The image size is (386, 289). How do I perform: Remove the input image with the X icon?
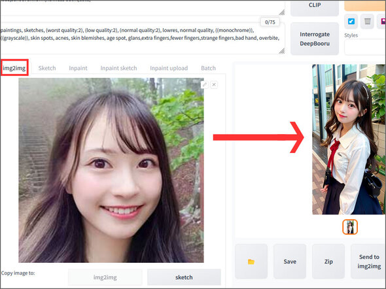(x=214, y=85)
